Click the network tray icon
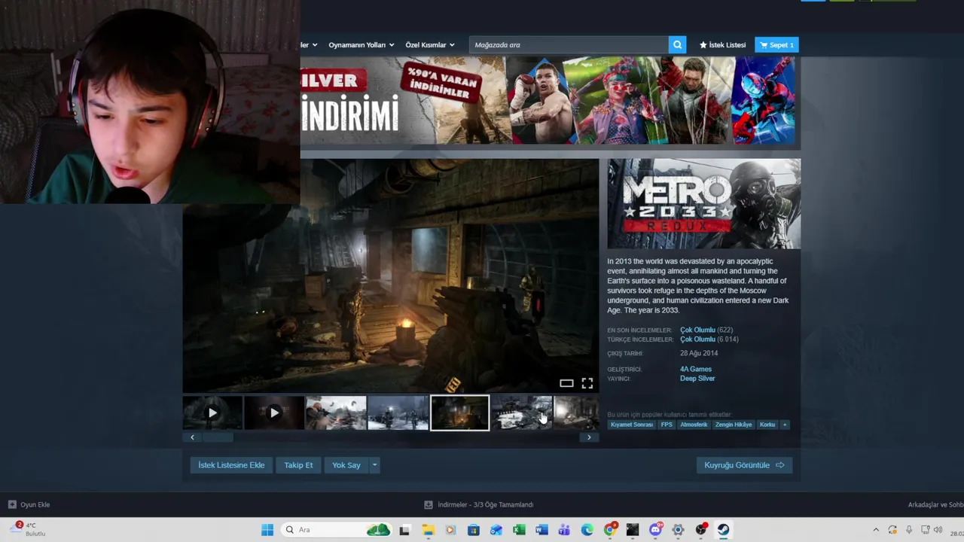The width and height of the screenshot is (964, 542). [x=925, y=530]
